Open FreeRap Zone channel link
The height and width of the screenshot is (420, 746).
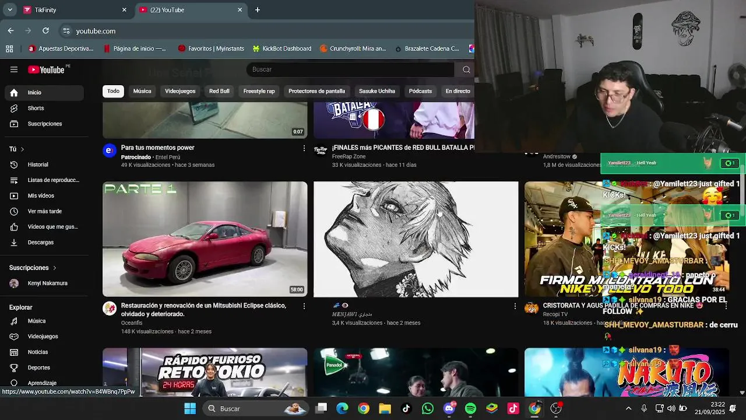pyautogui.click(x=349, y=156)
